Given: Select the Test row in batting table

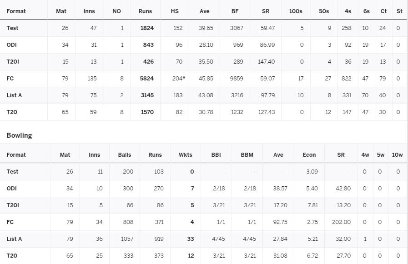Looking at the screenshot, I should [x=203, y=28].
